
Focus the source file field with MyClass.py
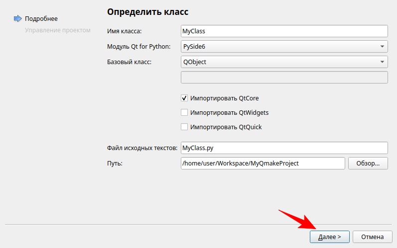[x=284, y=148]
